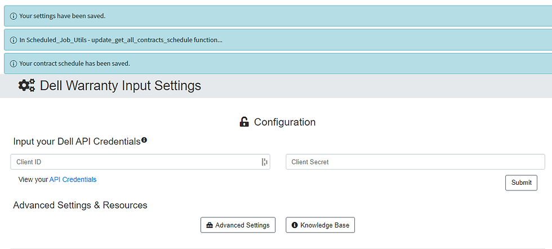Click the info icon in the settings saved banner
The image size is (552, 249).
14,16
